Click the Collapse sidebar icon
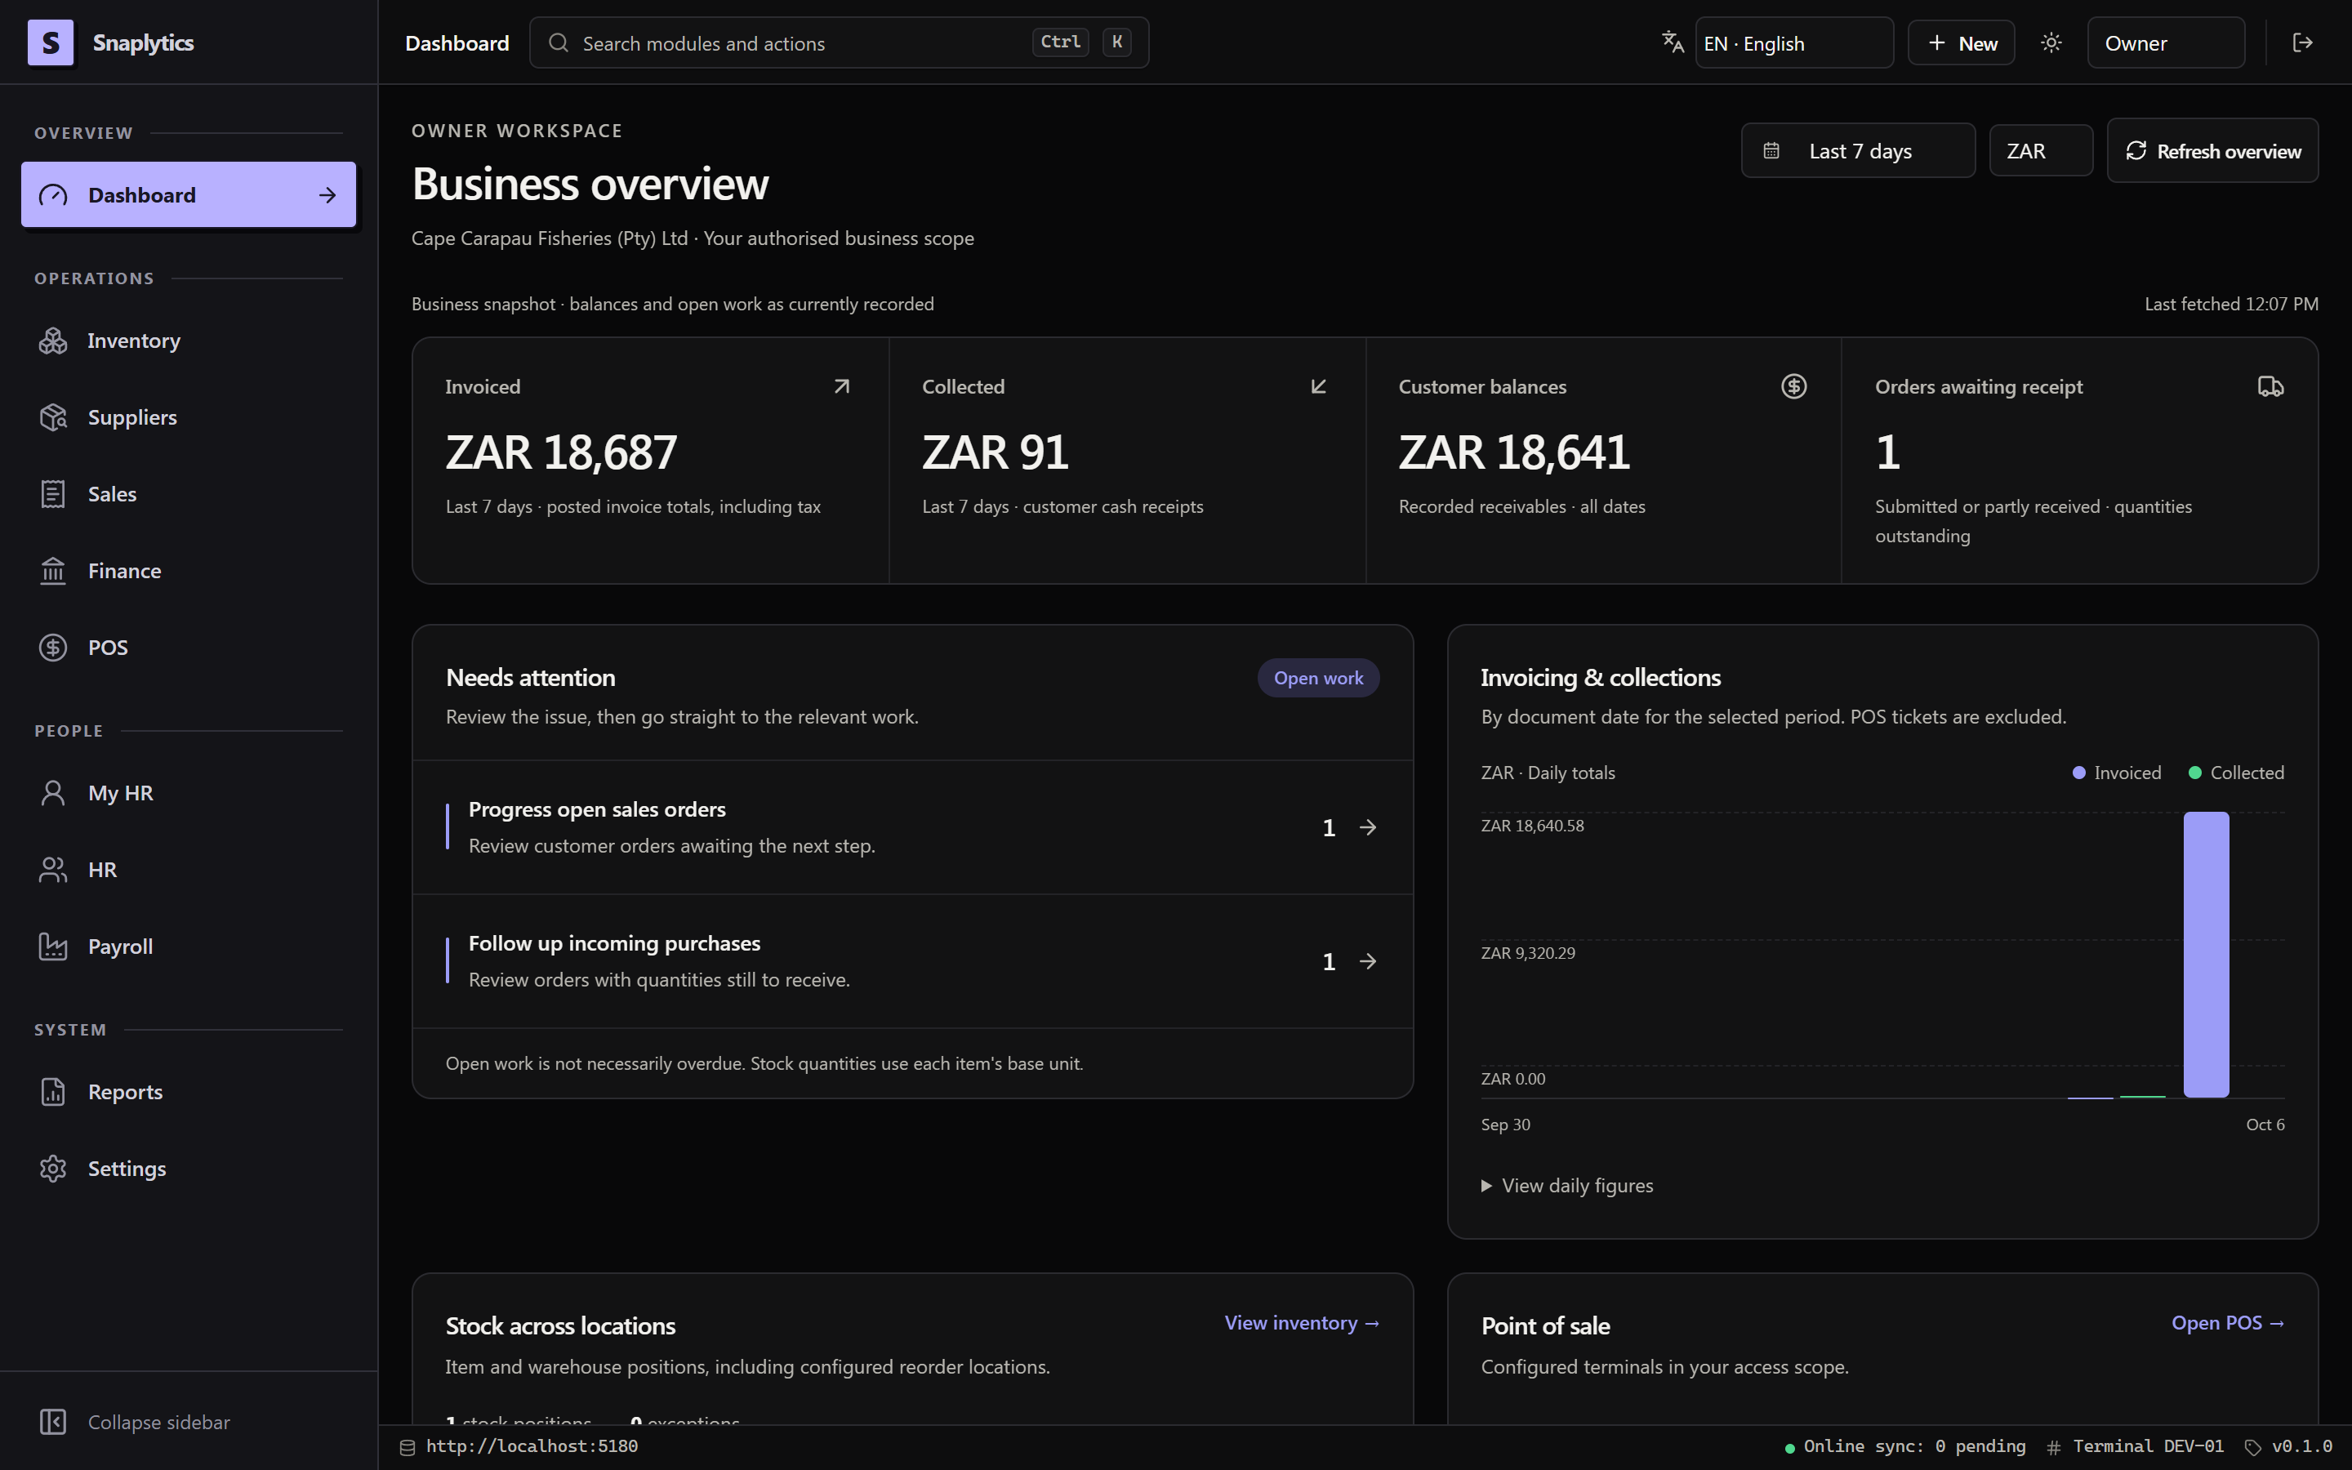Image resolution: width=2352 pixels, height=1470 pixels. [x=52, y=1421]
